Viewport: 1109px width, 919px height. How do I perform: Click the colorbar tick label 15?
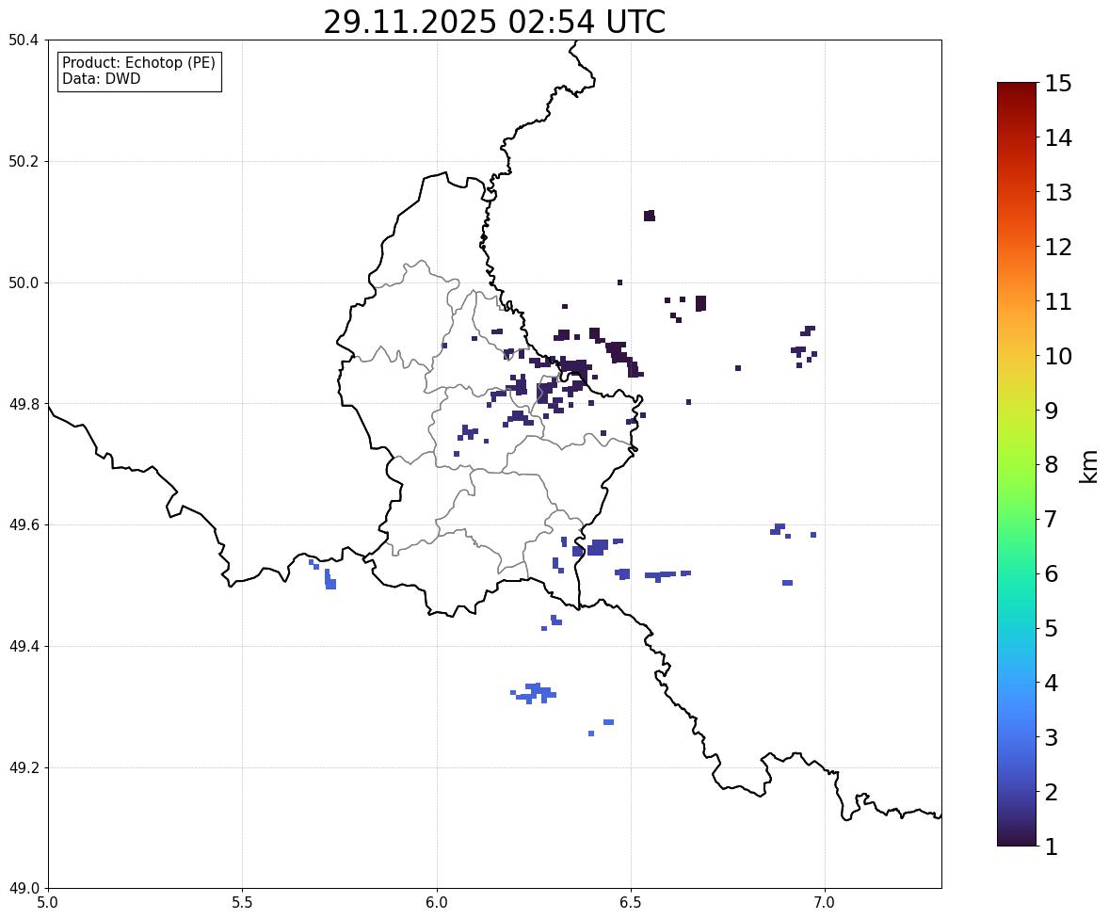[1058, 84]
